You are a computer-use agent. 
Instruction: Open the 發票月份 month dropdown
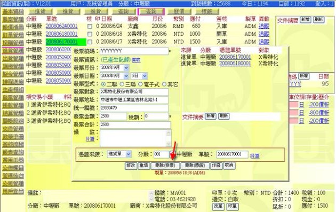click(x=126, y=68)
